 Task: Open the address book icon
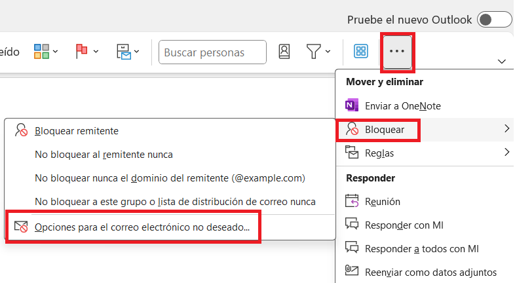pyautogui.click(x=284, y=52)
